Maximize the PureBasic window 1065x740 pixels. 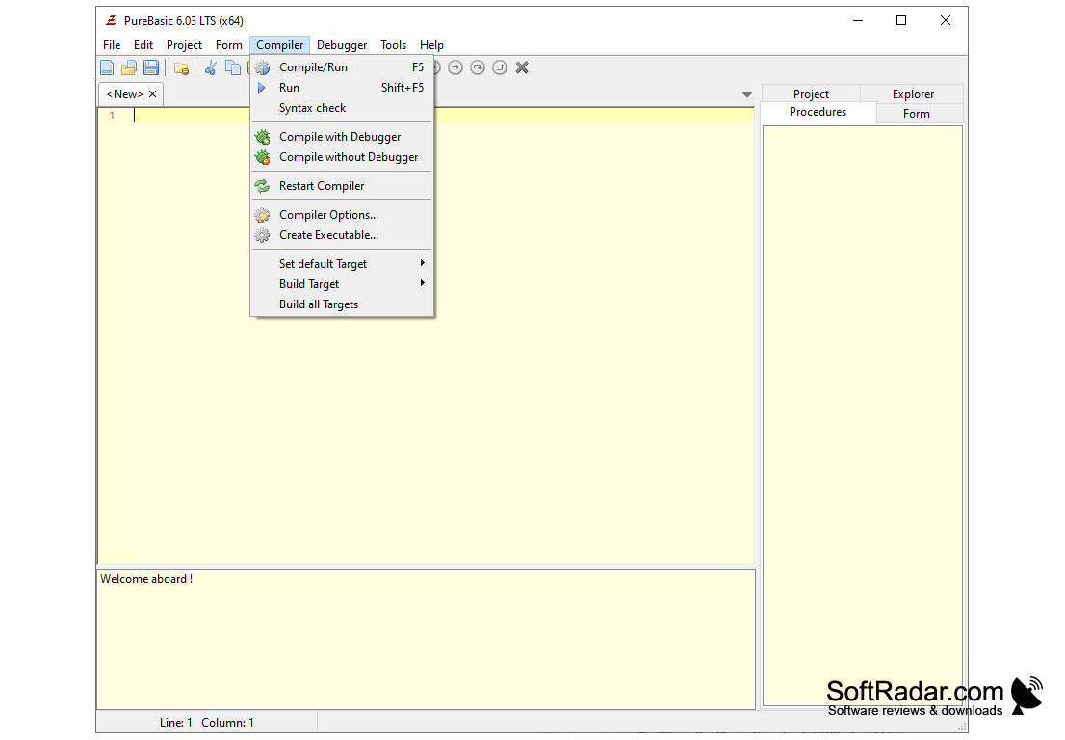pos(901,20)
